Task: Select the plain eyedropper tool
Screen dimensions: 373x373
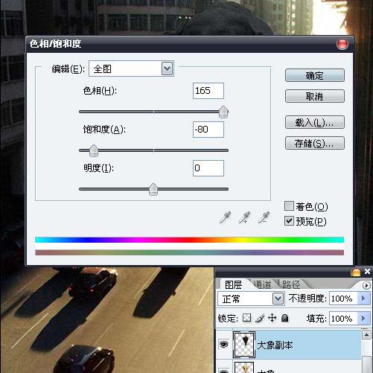Action: pyautogui.click(x=225, y=217)
